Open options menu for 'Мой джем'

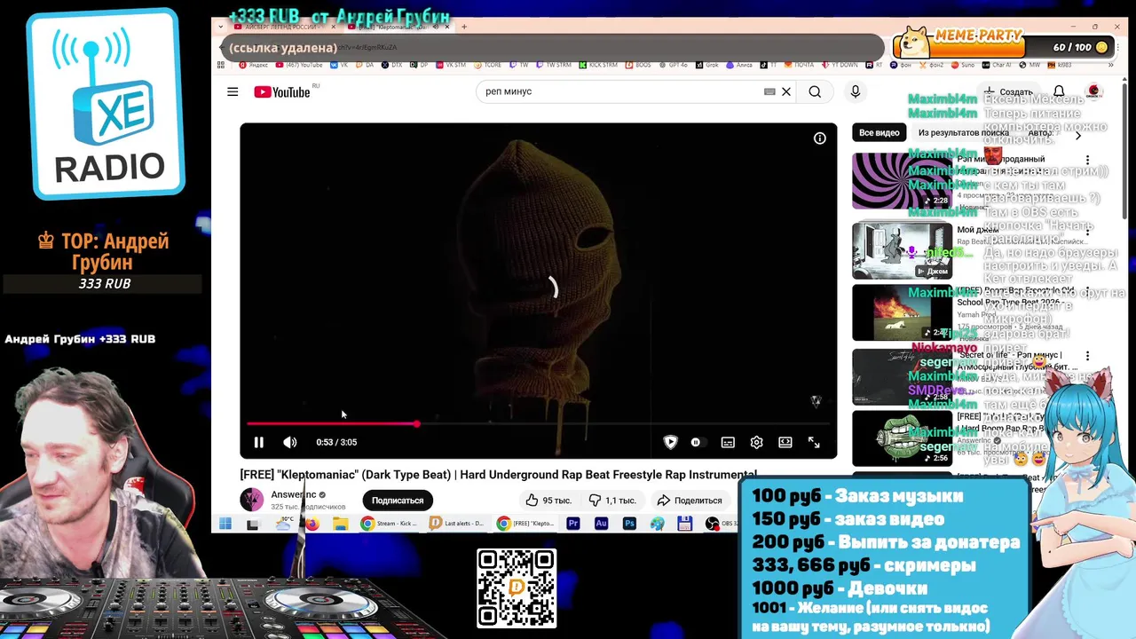(1087, 230)
